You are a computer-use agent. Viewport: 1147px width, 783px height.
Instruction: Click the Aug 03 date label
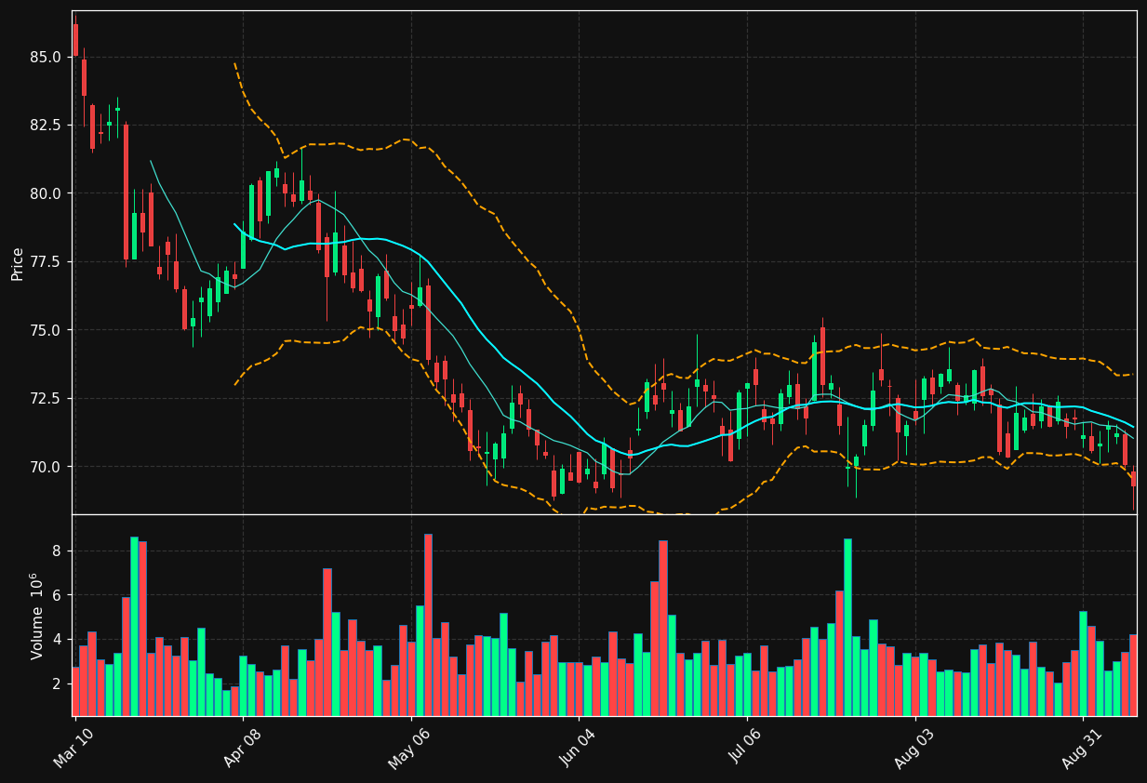click(x=914, y=747)
